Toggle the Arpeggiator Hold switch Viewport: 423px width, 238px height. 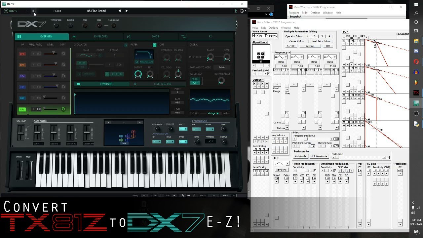170,141
